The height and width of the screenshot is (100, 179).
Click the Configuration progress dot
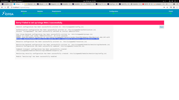click(113, 13)
